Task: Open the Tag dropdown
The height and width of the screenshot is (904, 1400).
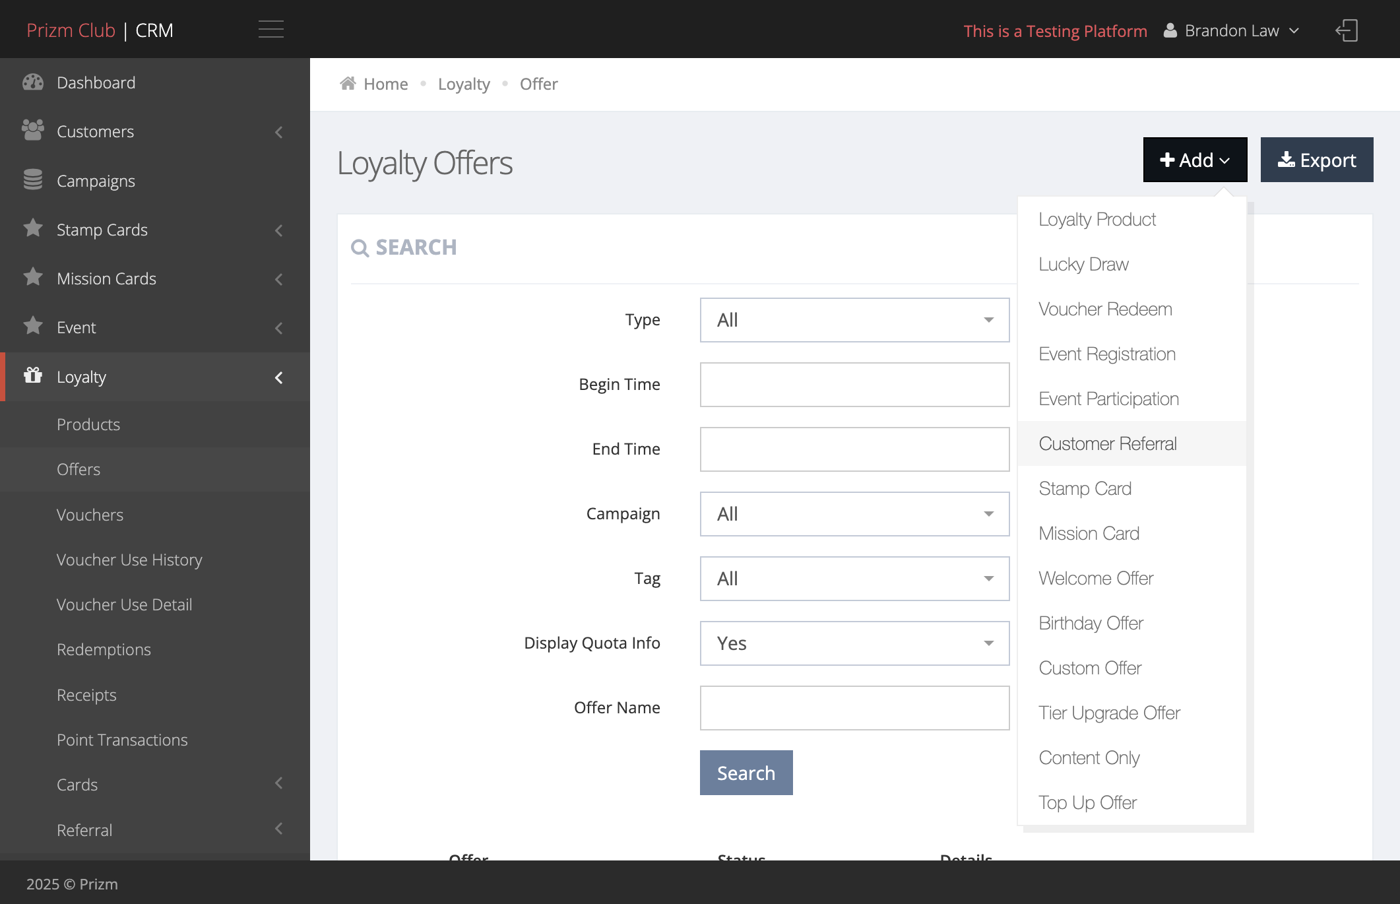Action: click(x=854, y=579)
